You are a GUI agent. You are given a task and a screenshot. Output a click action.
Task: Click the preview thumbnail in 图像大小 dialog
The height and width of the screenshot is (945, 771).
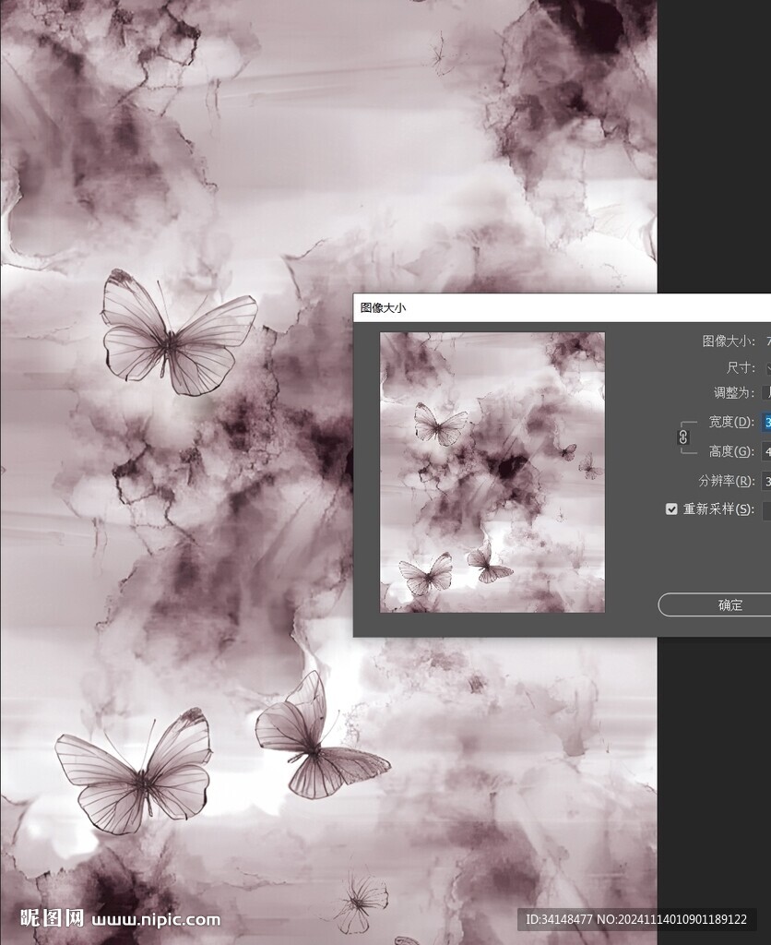(492, 472)
